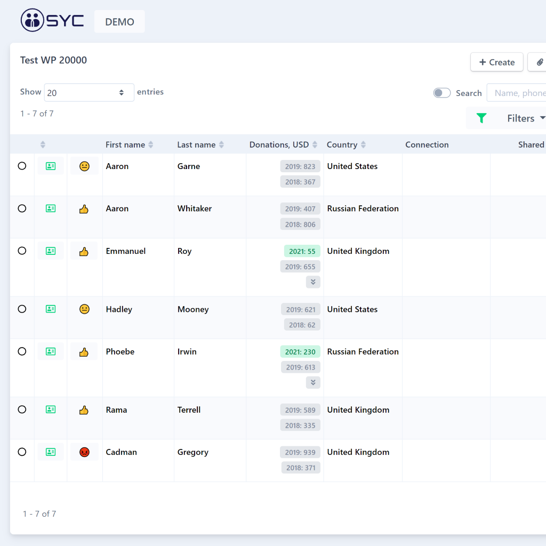Select the radio button for Cadman Gregory
The height and width of the screenshot is (546, 546).
[x=22, y=452]
